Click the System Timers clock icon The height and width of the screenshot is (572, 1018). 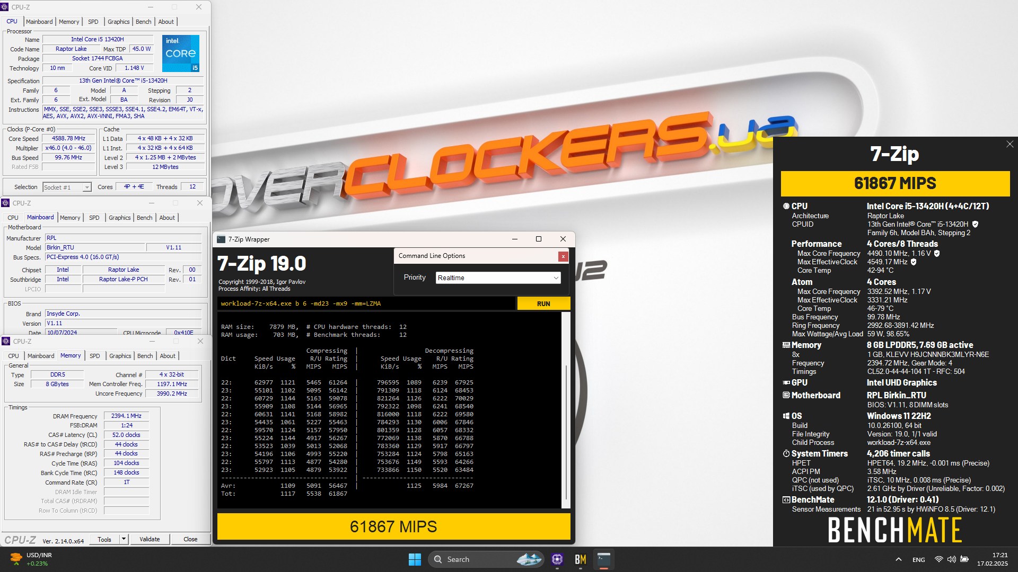click(786, 454)
